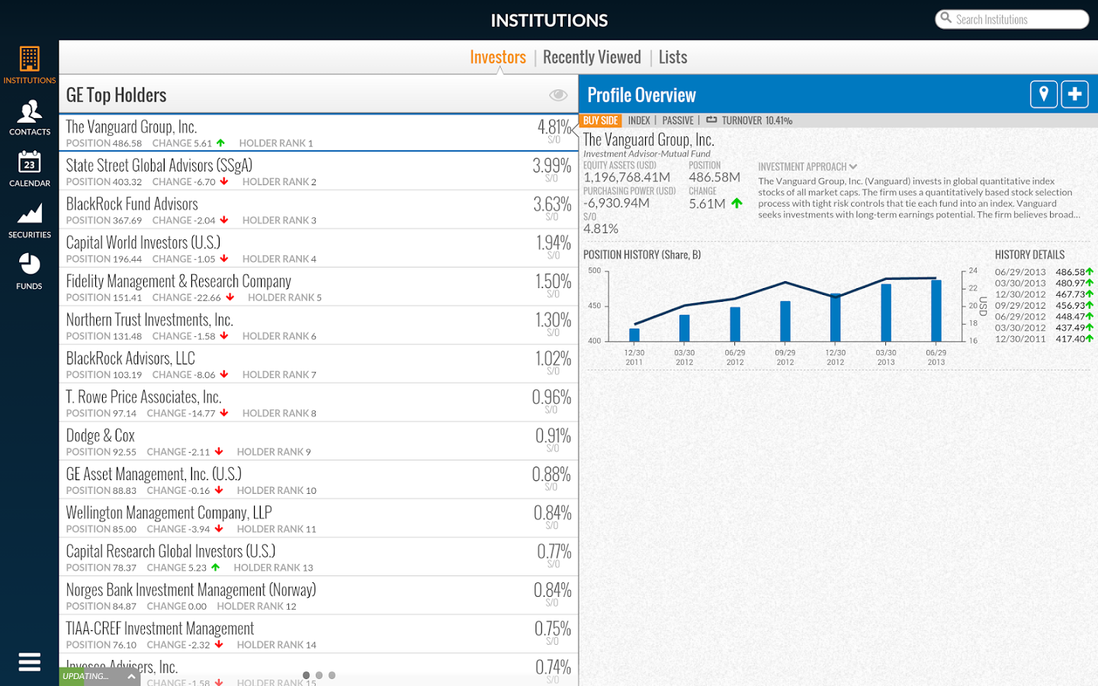Click the Investment Approach description text
Image resolution: width=1098 pixels, height=686 pixels.
[x=918, y=198]
